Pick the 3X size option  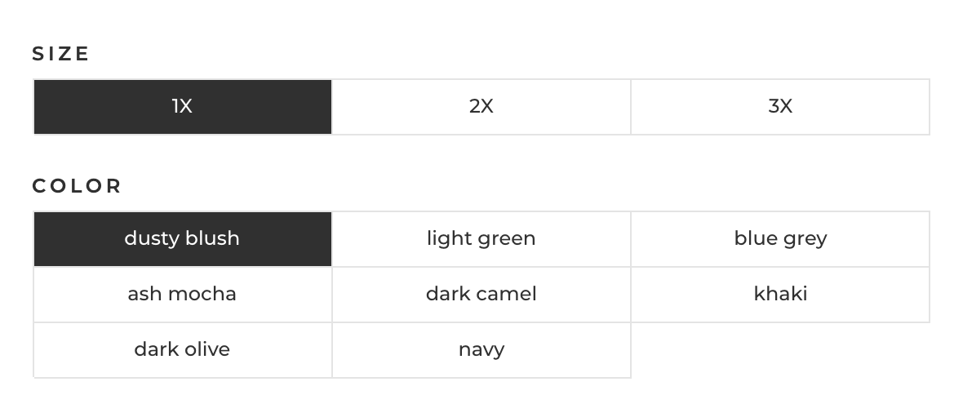click(x=780, y=107)
